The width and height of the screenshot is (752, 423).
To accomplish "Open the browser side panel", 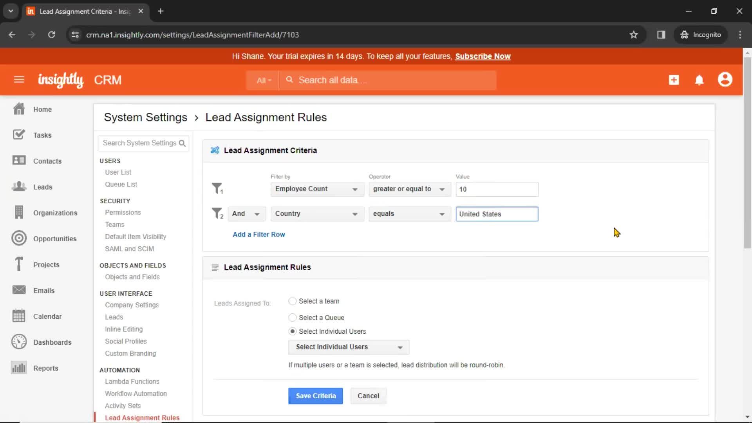I will coord(661,34).
